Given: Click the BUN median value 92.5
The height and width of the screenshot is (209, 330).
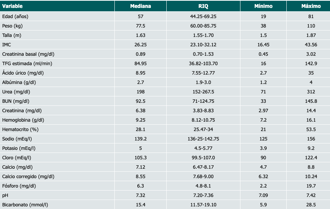Looking at the screenshot, I should (141, 101).
